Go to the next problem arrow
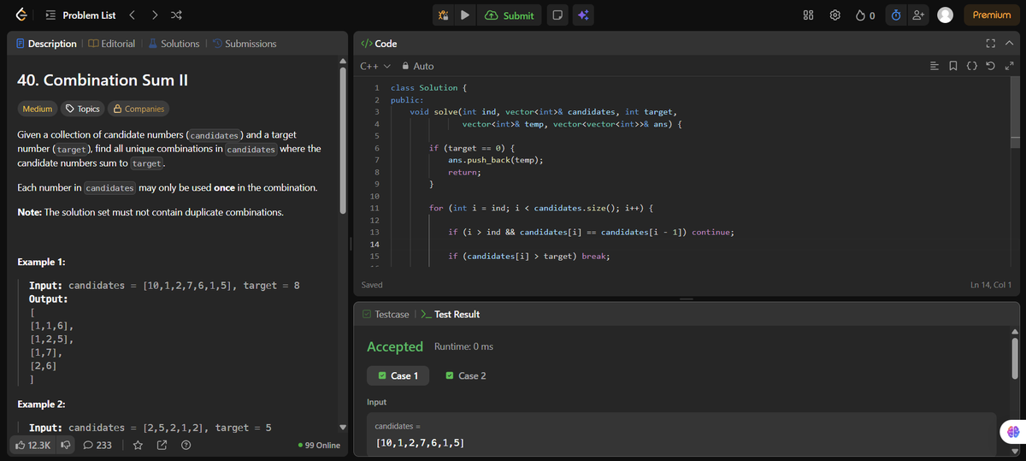The image size is (1026, 461). 154,15
